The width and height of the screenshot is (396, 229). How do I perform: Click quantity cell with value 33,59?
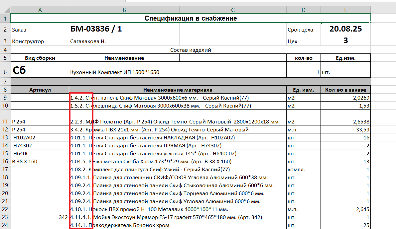pyautogui.click(x=345, y=130)
